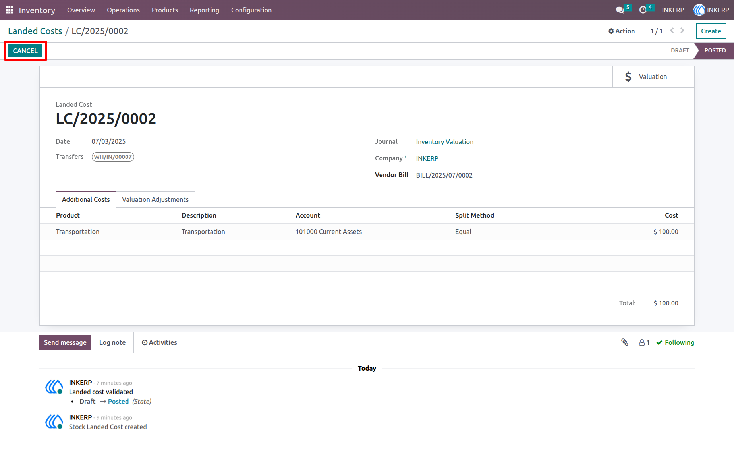Show the followers count icon
734x460 pixels.
644,342
